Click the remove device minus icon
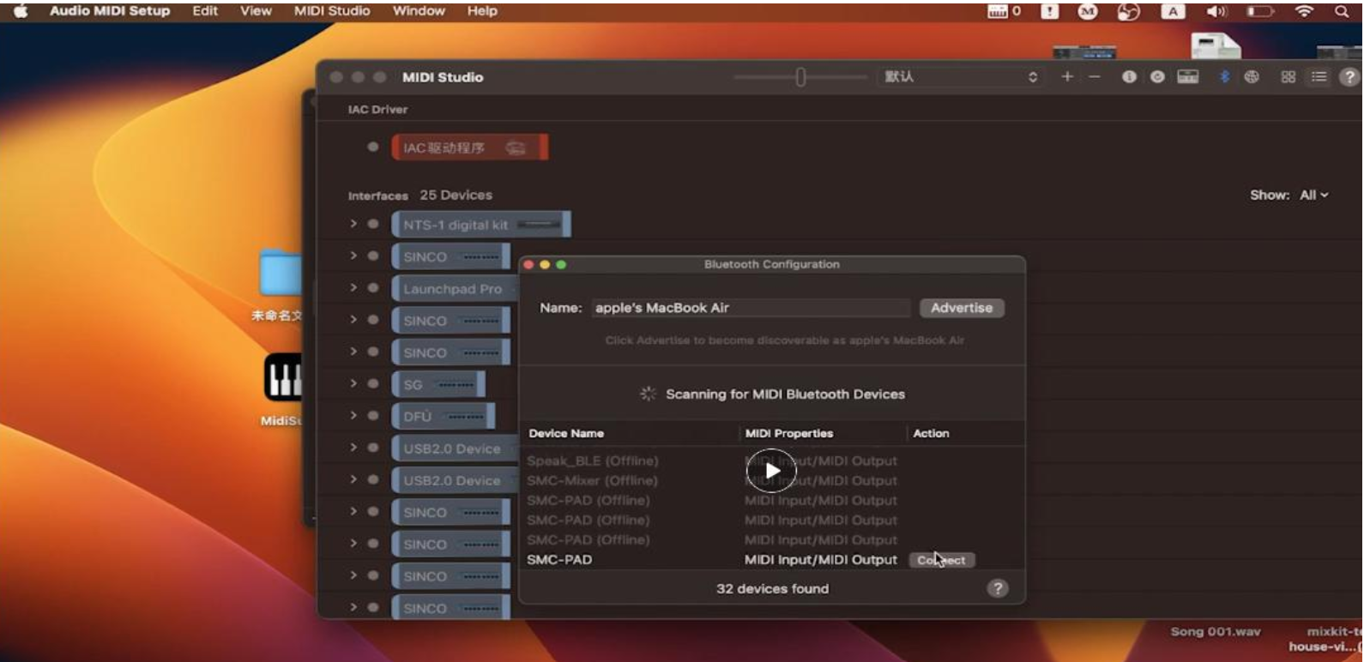Screen dimensions: 1364x662 click(x=1095, y=76)
